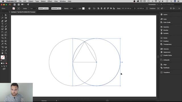Select the Eyedropper tool

2,44
